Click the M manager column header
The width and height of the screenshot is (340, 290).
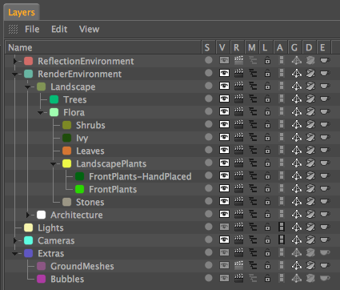251,47
